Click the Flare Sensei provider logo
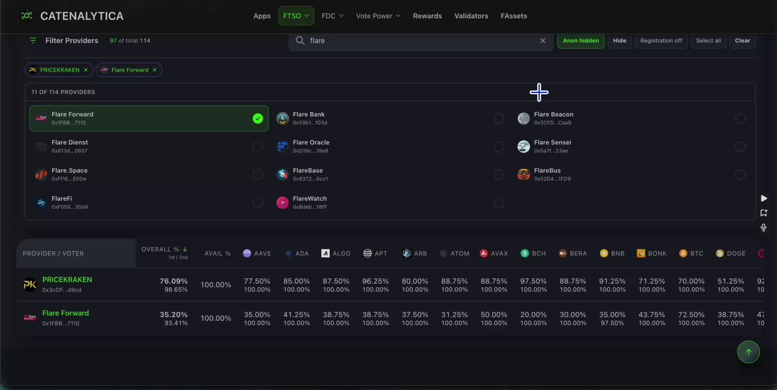Image resolution: width=777 pixels, height=390 pixels. pos(524,147)
